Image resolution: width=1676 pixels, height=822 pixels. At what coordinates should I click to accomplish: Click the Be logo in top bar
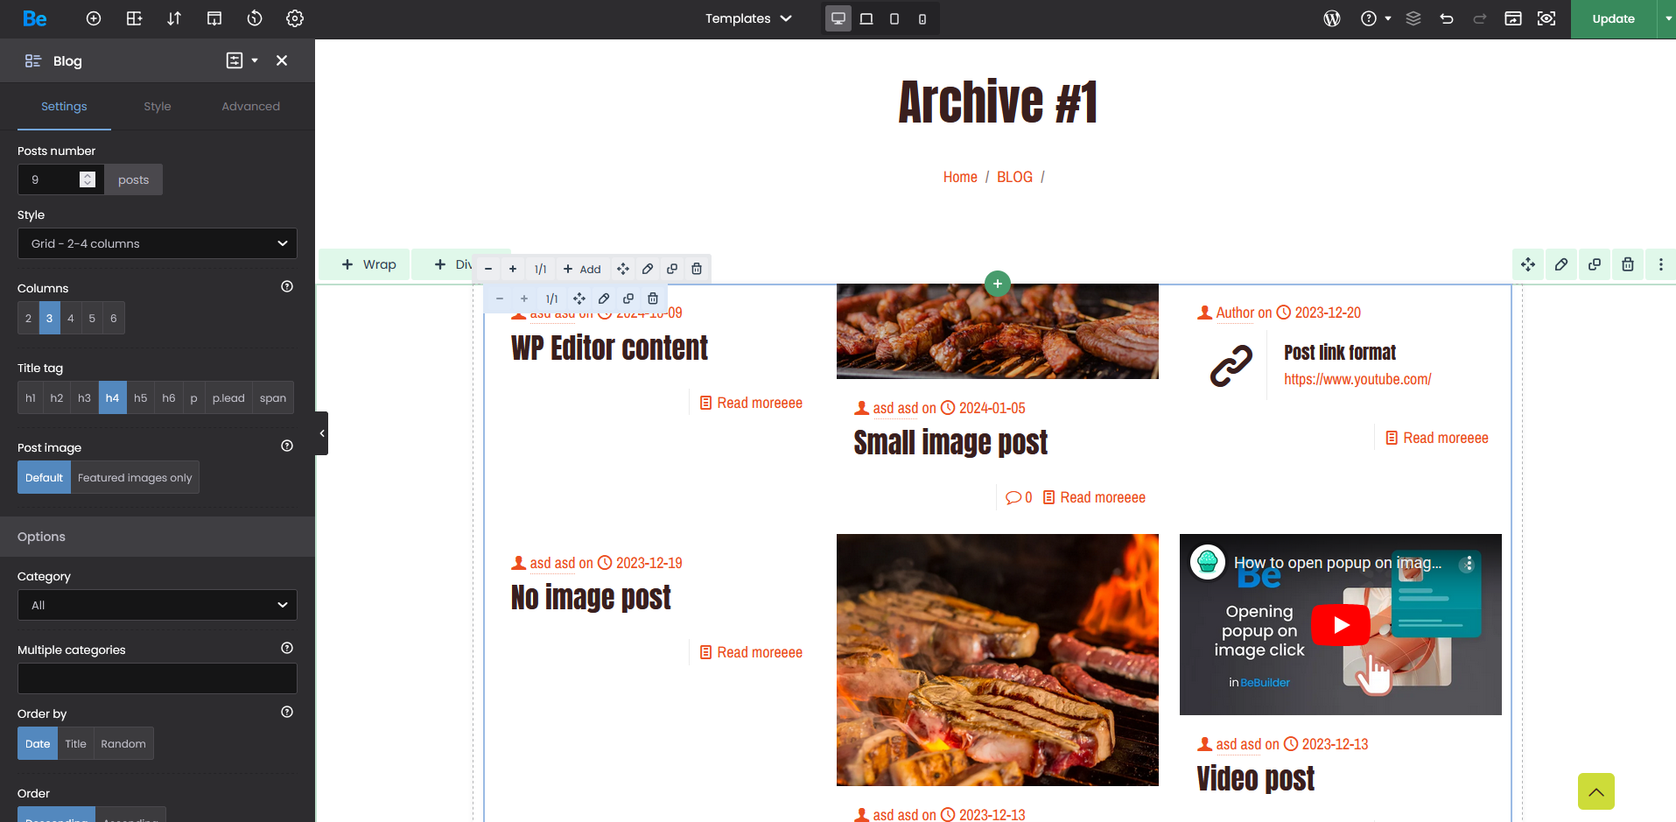point(35,18)
